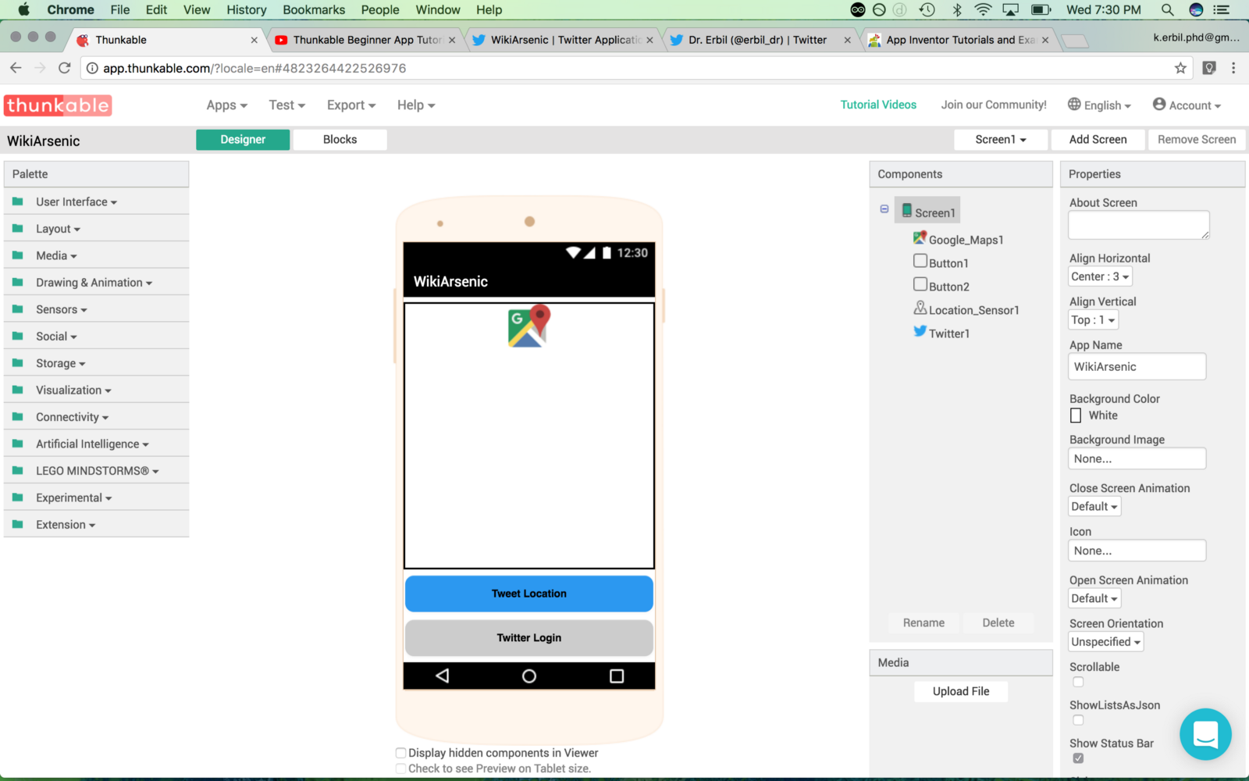Open Chrome's three-dot menu
This screenshot has height=781, width=1249.
pos(1233,68)
